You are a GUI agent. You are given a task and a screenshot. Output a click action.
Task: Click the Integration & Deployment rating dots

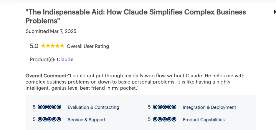[165, 107]
